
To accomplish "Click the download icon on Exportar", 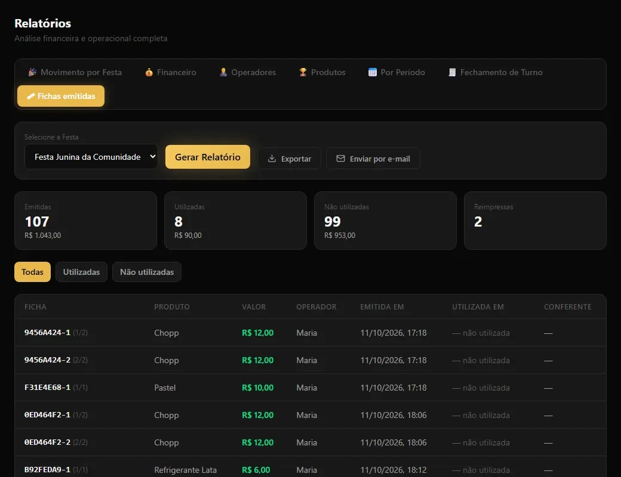I will [272, 159].
